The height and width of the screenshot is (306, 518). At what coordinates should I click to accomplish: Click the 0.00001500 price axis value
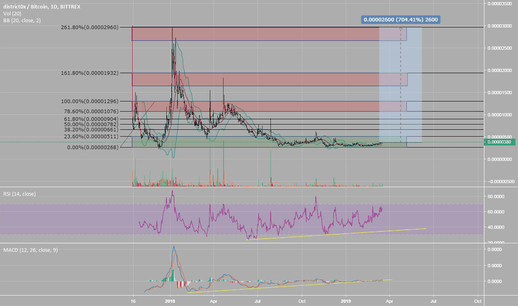(x=500, y=92)
